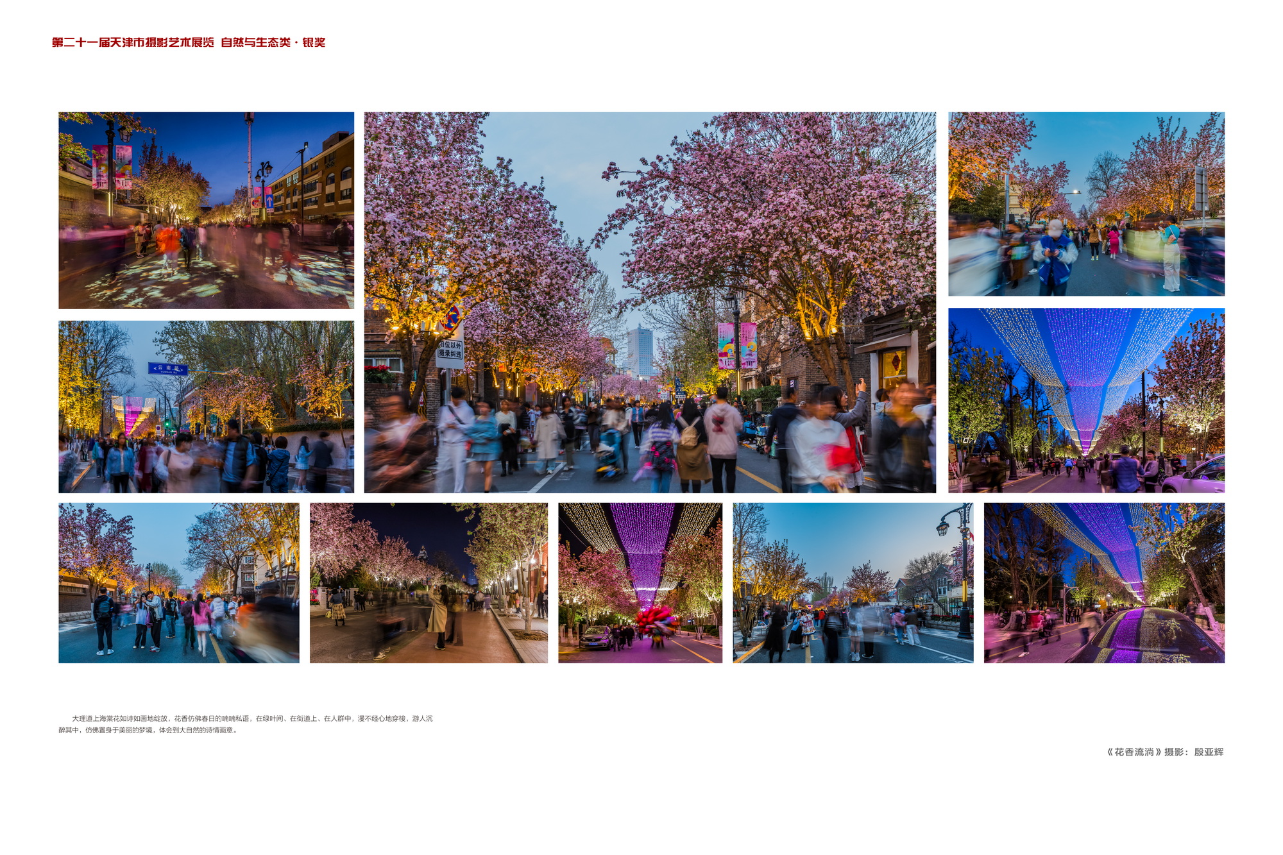Click the blue street name sign 云南路
This screenshot has width=1283, height=855.
(167, 368)
